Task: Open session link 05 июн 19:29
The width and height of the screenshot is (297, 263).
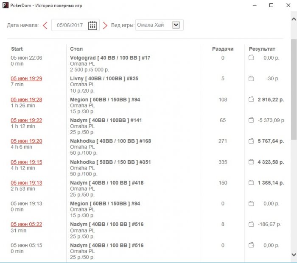Action: 26,79
